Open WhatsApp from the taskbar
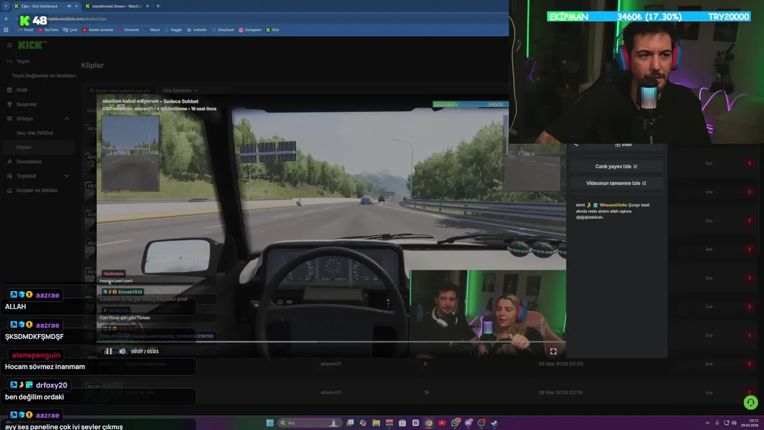Image resolution: width=764 pixels, height=430 pixels. 455,423
